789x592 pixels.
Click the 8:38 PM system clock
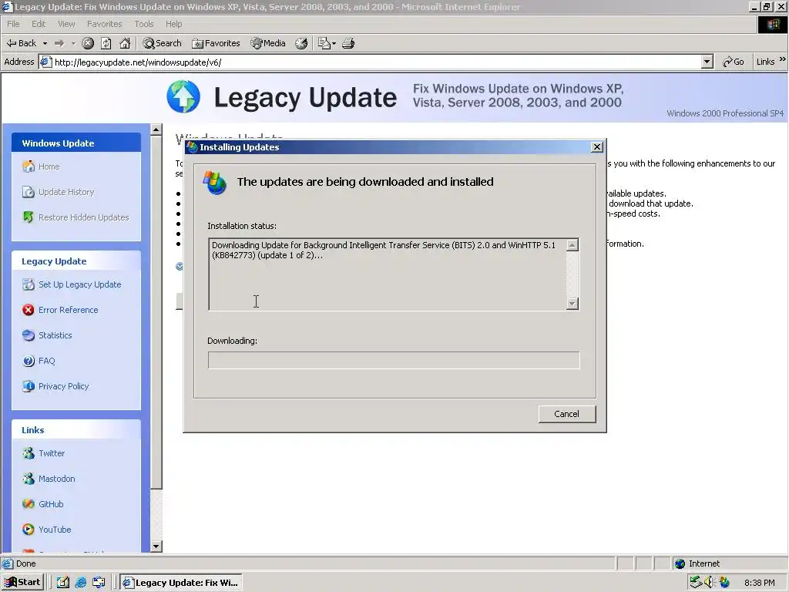[759, 583]
